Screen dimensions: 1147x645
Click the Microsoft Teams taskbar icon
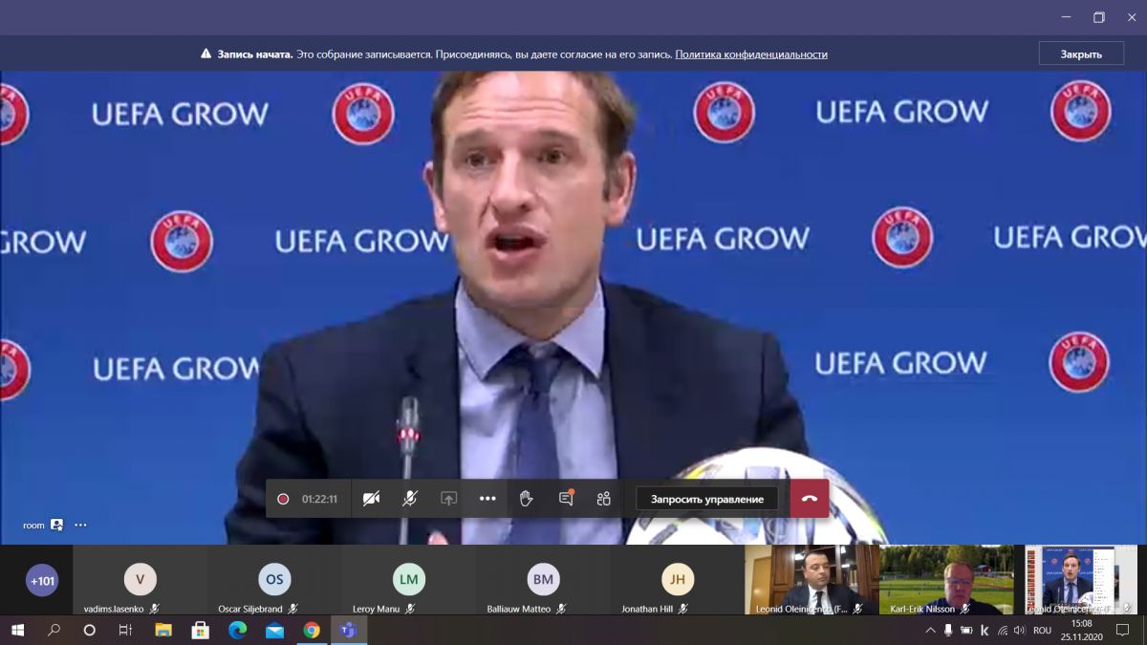pos(349,630)
